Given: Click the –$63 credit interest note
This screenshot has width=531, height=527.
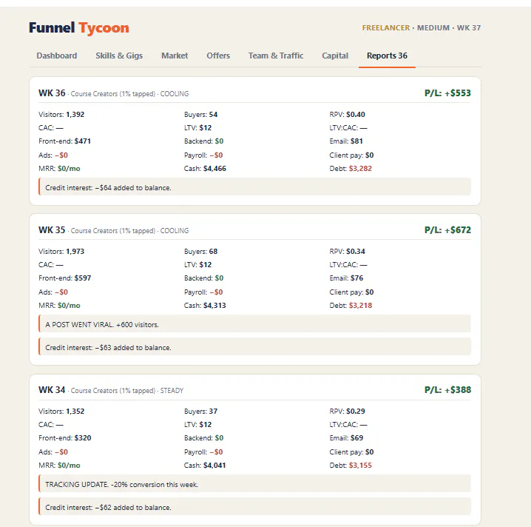Looking at the screenshot, I should [x=254, y=346].
